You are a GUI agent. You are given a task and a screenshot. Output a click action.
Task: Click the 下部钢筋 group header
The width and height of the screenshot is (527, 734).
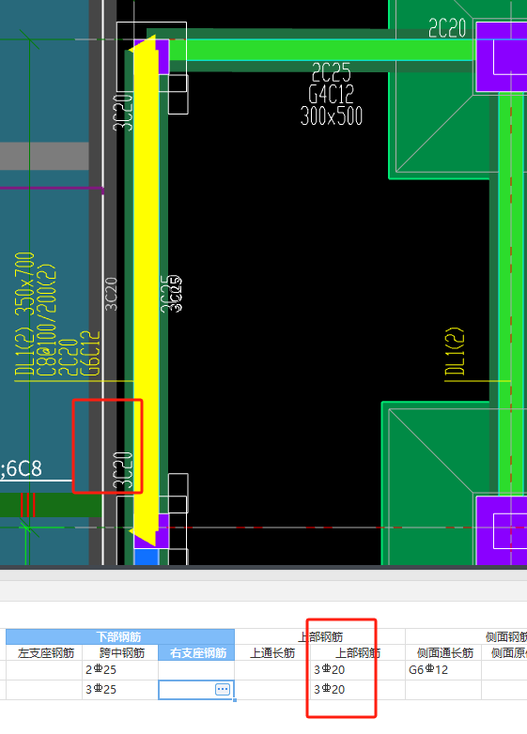pos(120,636)
